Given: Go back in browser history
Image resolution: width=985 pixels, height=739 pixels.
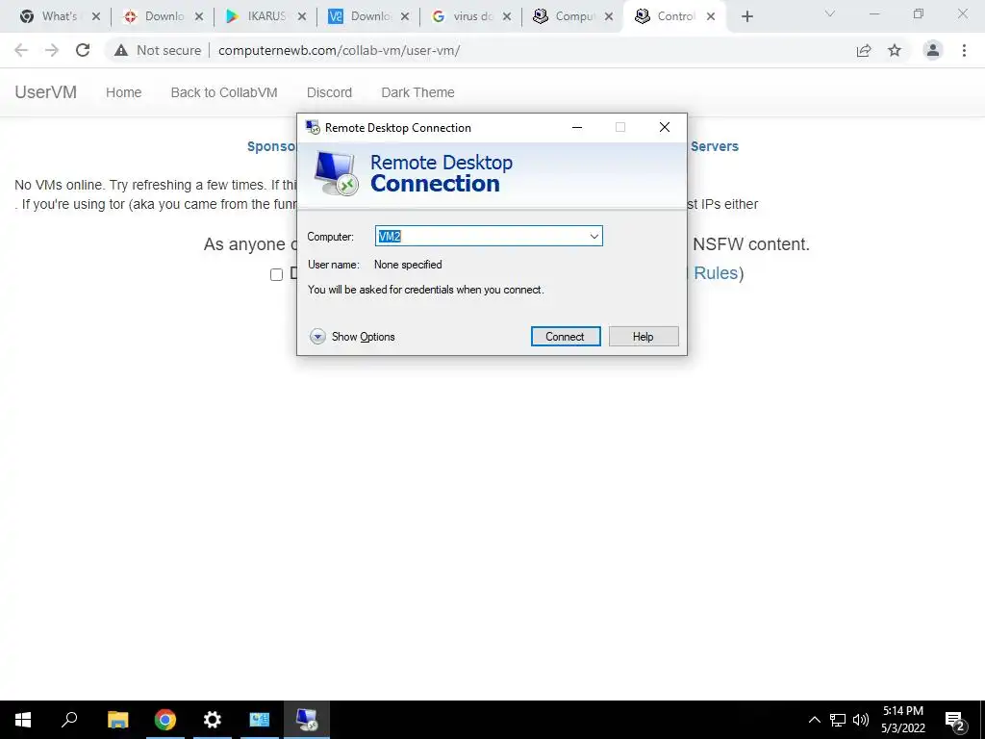Looking at the screenshot, I should 21,50.
